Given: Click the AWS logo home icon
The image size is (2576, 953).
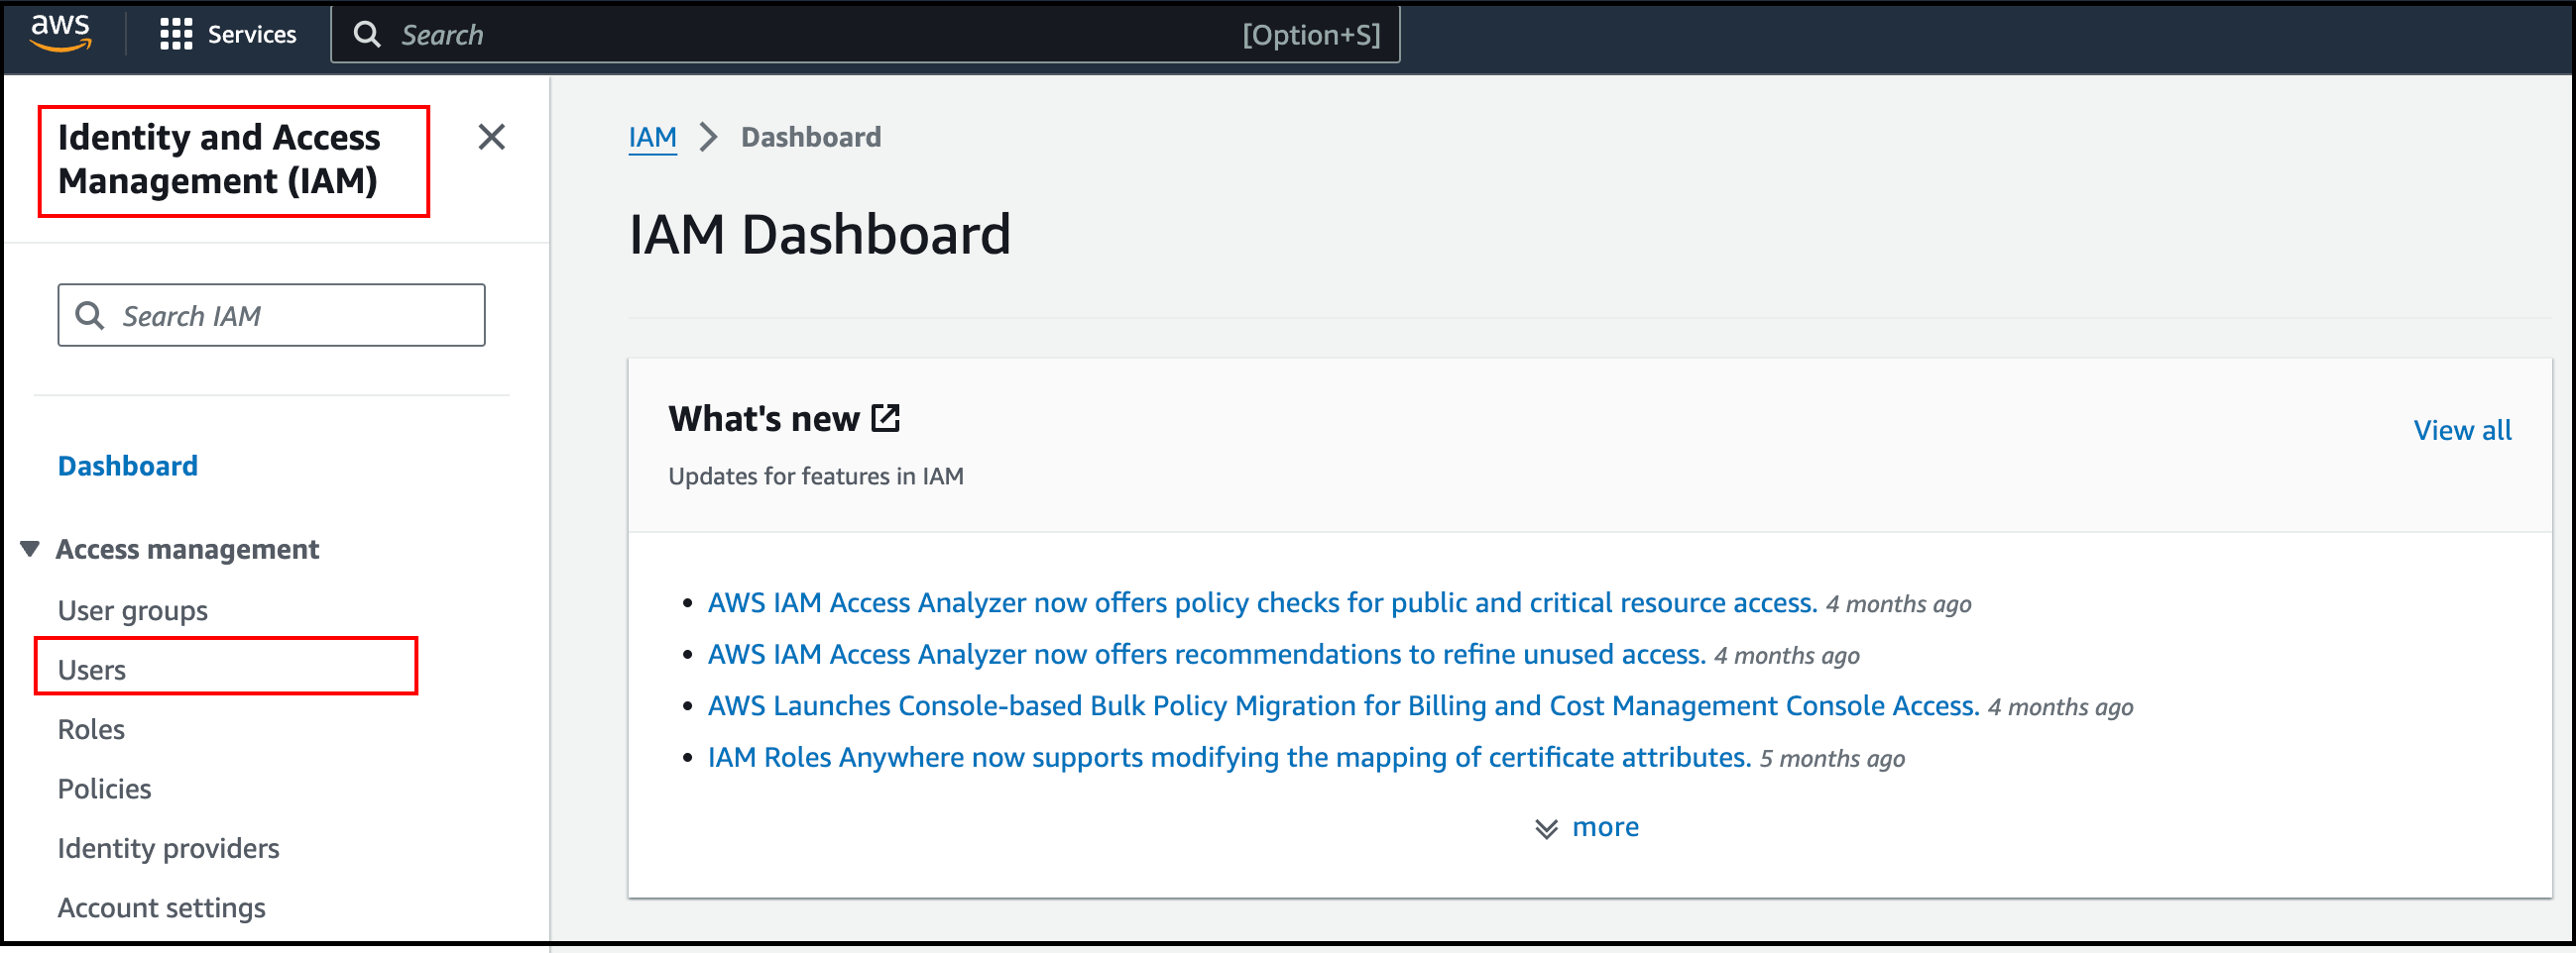Looking at the screenshot, I should (x=60, y=32).
